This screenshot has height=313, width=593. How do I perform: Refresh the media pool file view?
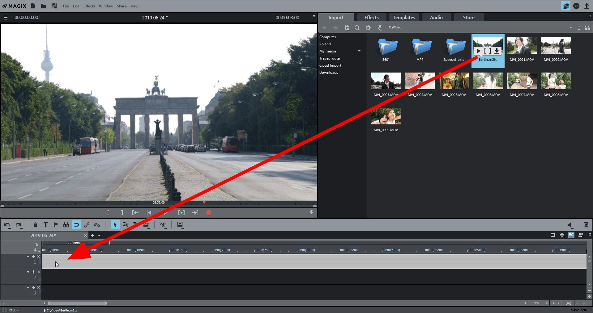[380, 28]
